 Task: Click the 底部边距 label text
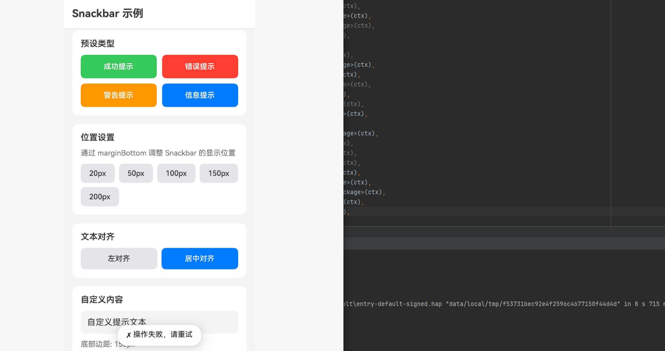tap(108, 344)
